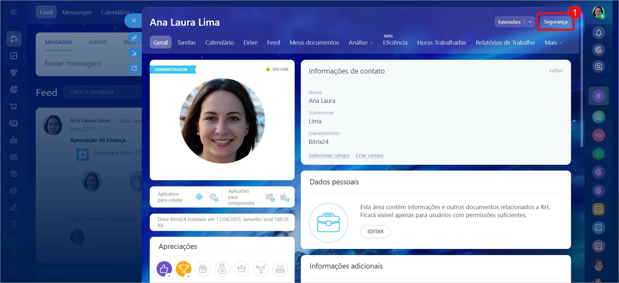This screenshot has height=283, width=619.
Task: Open the Mais dropdown menu
Action: [x=553, y=43]
